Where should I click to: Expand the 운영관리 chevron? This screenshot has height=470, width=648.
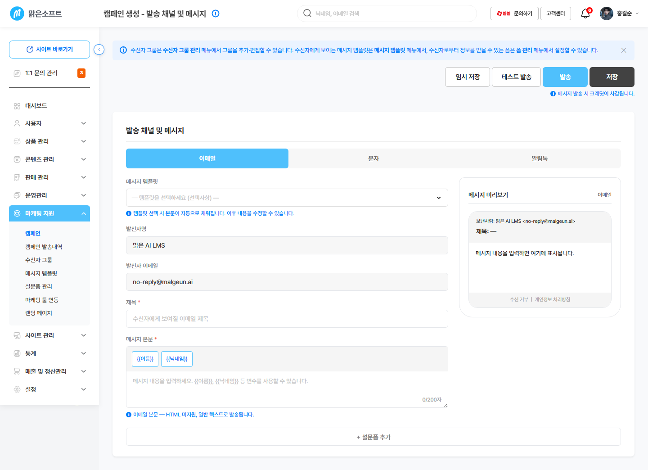[84, 195]
